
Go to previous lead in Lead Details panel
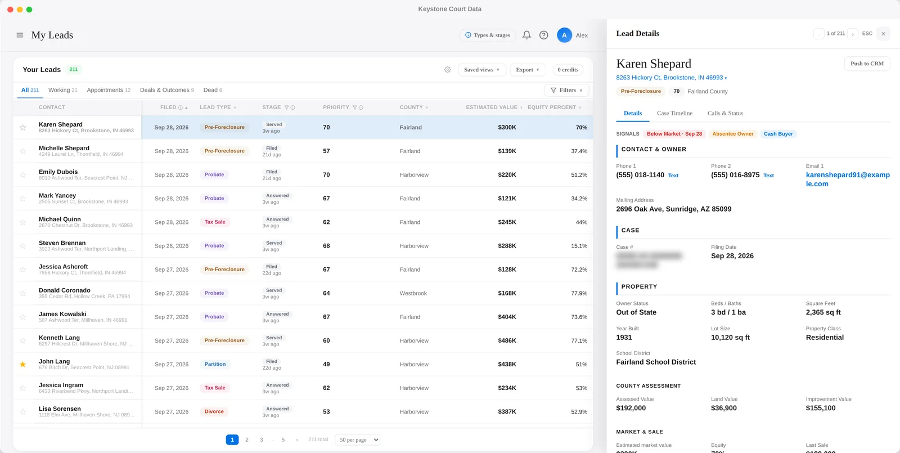pyautogui.click(x=818, y=34)
